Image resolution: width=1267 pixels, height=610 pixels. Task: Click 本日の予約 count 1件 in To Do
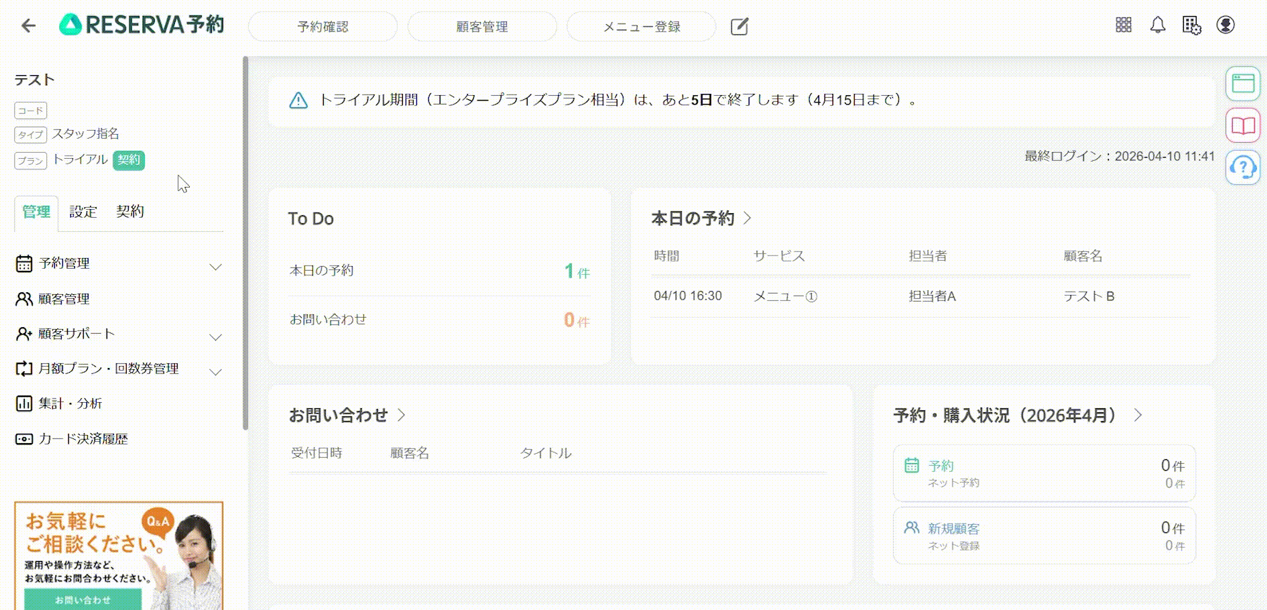click(x=577, y=271)
